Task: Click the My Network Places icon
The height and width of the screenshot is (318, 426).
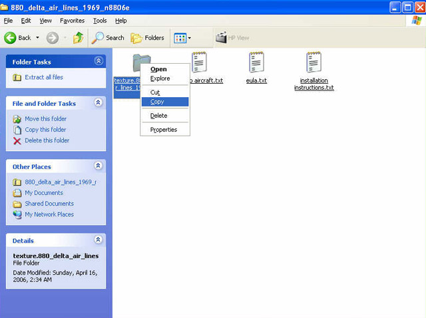Action: coord(17,215)
